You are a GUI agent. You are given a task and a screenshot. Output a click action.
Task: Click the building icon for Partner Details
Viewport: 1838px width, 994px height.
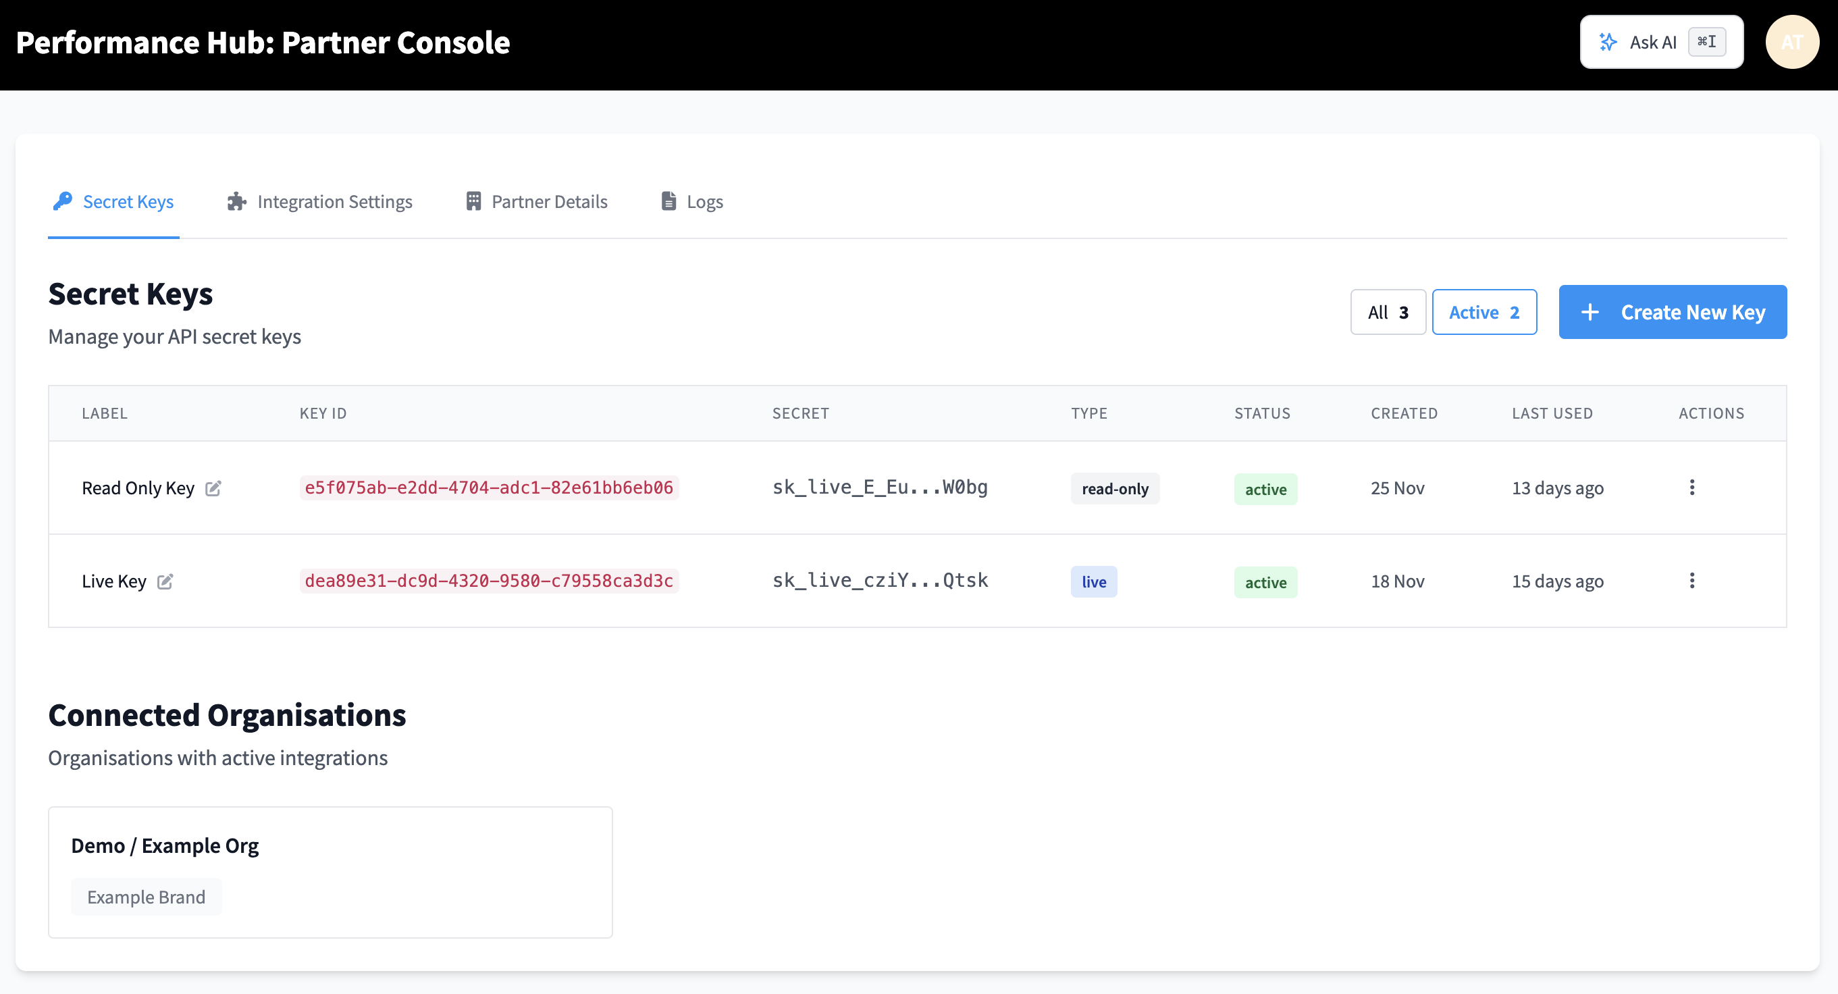[473, 201]
